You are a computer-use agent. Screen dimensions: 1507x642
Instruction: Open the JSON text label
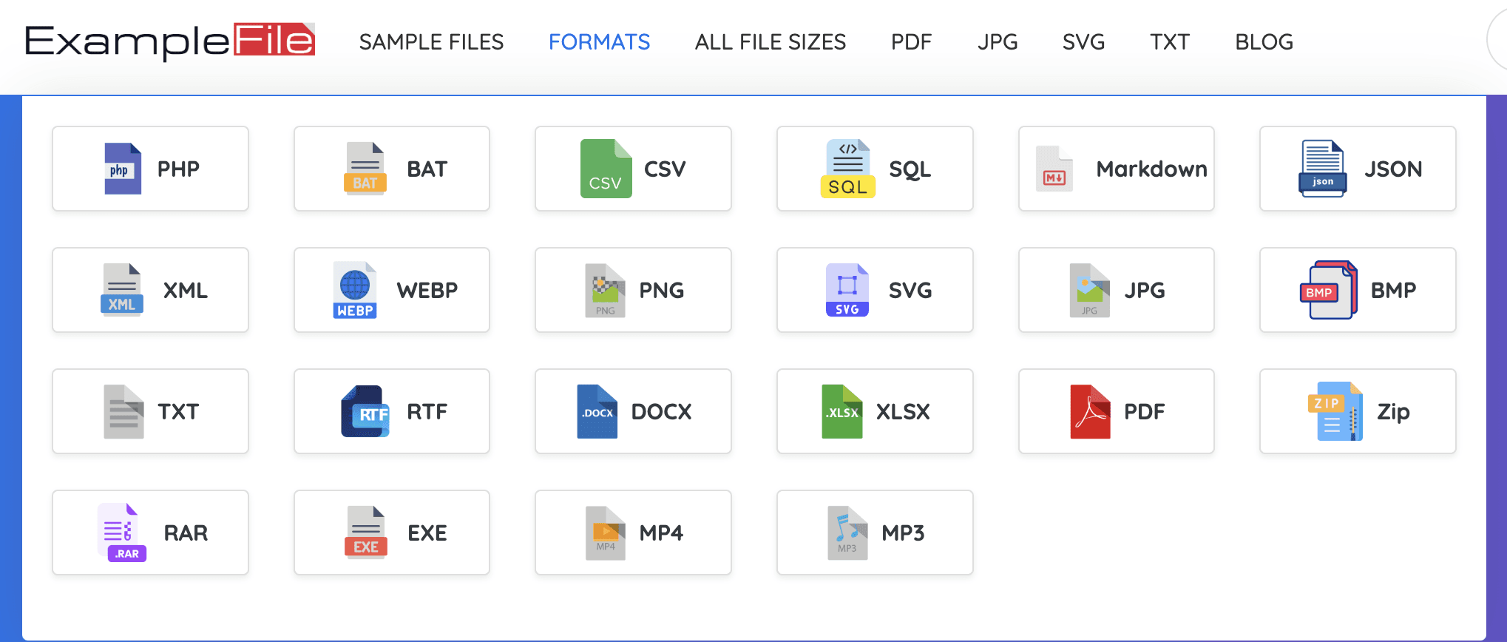[x=1393, y=169]
